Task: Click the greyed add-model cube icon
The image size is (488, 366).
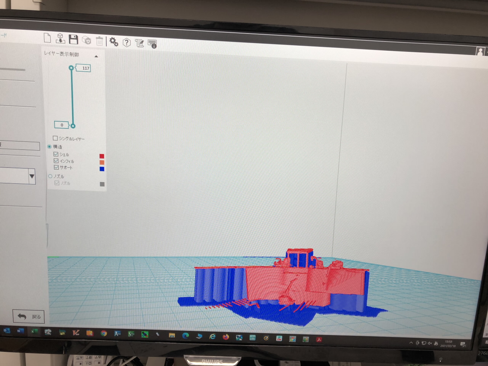Action: pos(87,40)
